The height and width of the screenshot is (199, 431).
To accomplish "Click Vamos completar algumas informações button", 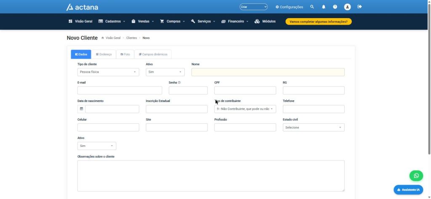I will [x=319, y=22].
